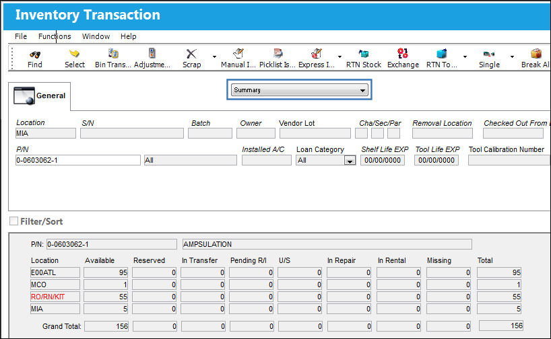The width and height of the screenshot is (551, 339).
Task: Select the red RO/RN/KIT location row
Action: tap(55, 297)
